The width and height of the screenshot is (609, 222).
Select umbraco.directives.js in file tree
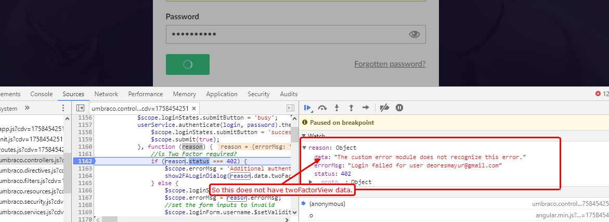(32, 171)
